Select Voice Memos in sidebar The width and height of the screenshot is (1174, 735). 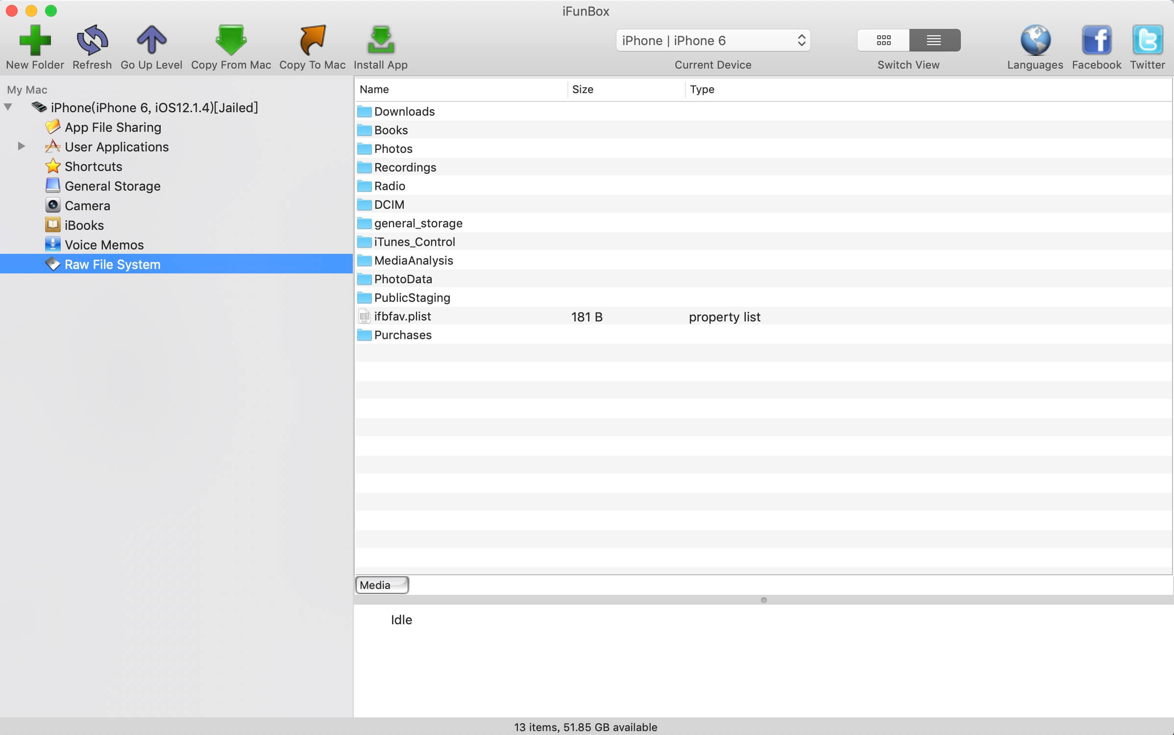pos(176,245)
